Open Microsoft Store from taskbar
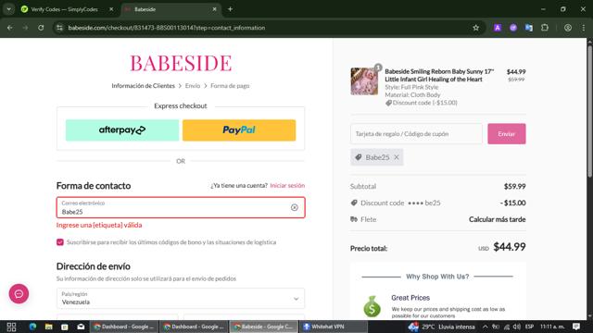Viewport: 593px width, 333px height. tap(65, 327)
